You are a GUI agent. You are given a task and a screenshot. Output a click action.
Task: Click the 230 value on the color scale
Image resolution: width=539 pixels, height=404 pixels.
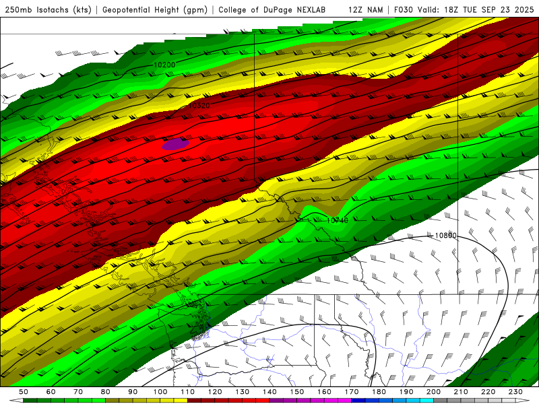tap(515, 392)
